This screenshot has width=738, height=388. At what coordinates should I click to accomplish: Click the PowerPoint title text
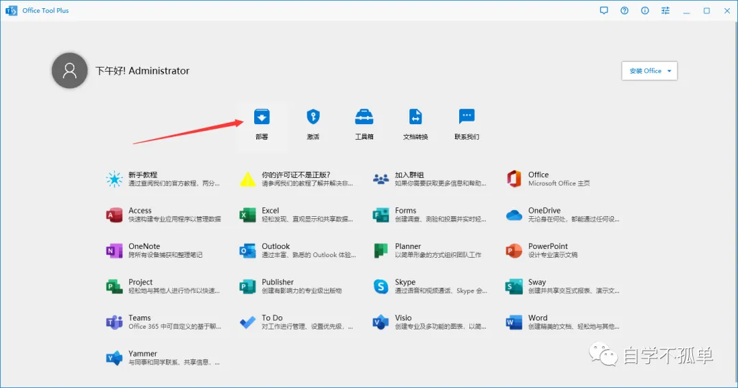pyautogui.click(x=548, y=246)
